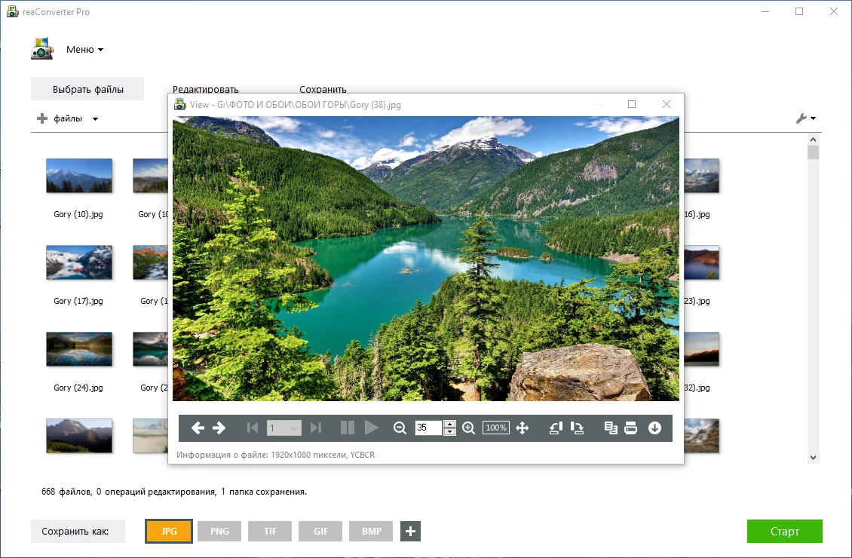Increase zoom value with up stepper arrow
Screen dimensions: 852x558
tap(449, 424)
